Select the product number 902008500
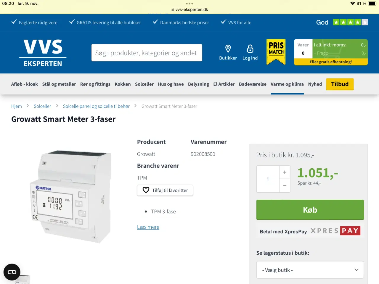 [x=203, y=154]
